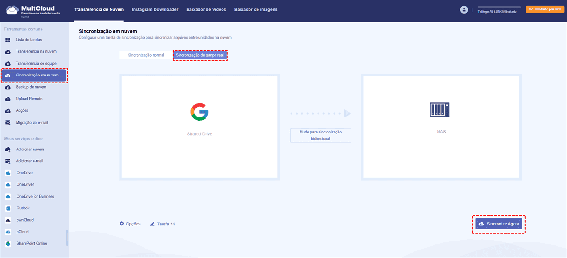The width and height of the screenshot is (567, 258).
Task: Open the user account avatar icon
Action: click(464, 9)
